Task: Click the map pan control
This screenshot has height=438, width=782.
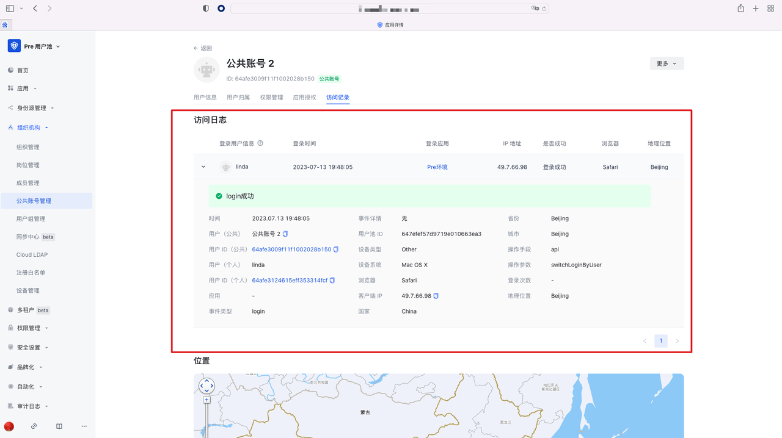Action: (206, 386)
